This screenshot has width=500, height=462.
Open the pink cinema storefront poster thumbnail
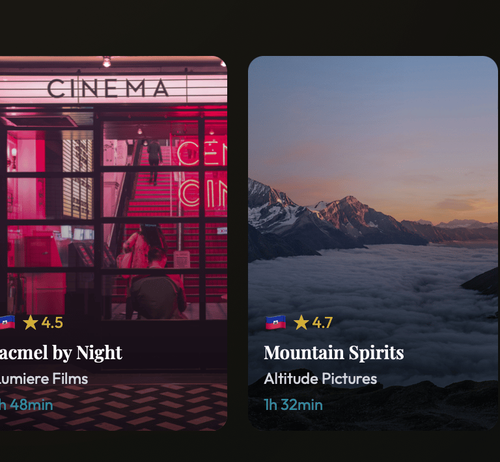point(113,243)
